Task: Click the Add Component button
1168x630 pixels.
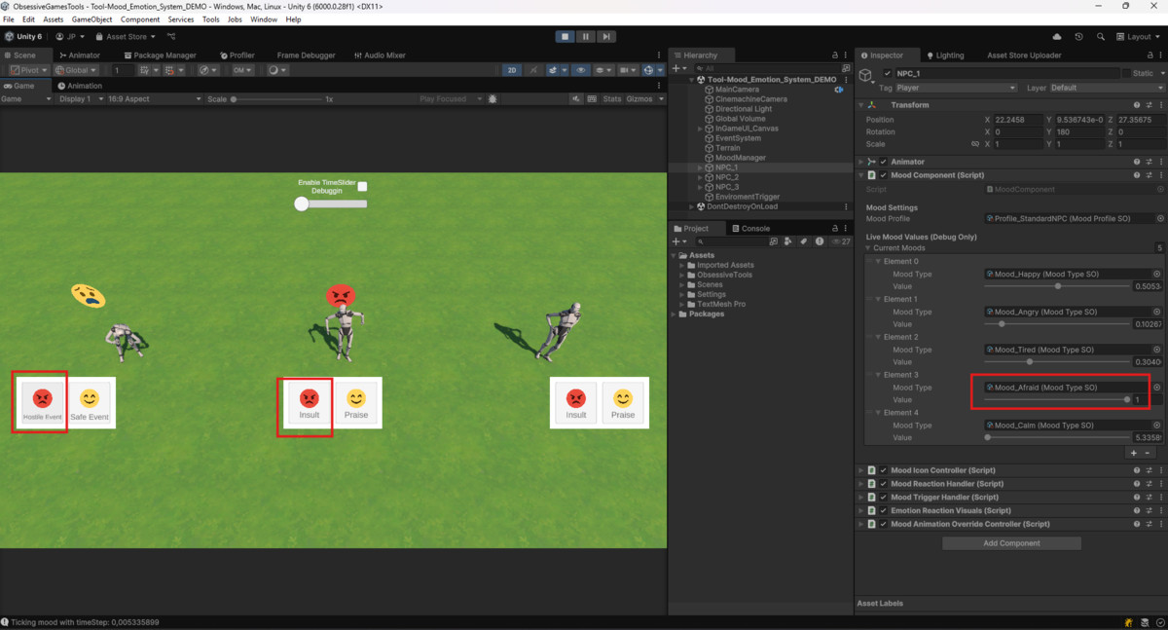Action: click(1011, 543)
